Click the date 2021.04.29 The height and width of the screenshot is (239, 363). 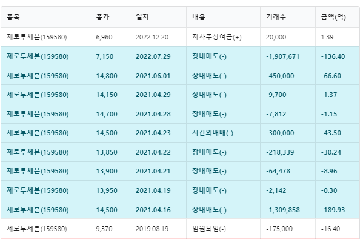pos(153,95)
